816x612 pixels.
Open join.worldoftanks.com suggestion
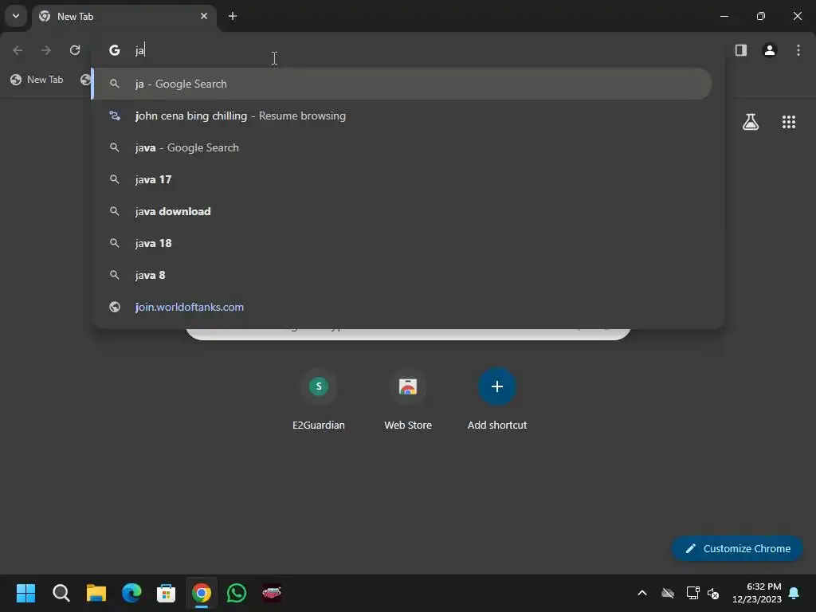[402, 307]
